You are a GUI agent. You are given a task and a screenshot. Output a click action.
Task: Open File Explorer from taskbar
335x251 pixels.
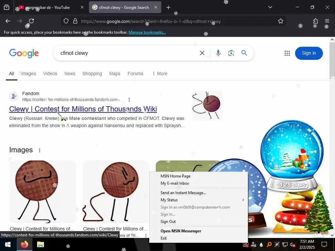coord(40,244)
